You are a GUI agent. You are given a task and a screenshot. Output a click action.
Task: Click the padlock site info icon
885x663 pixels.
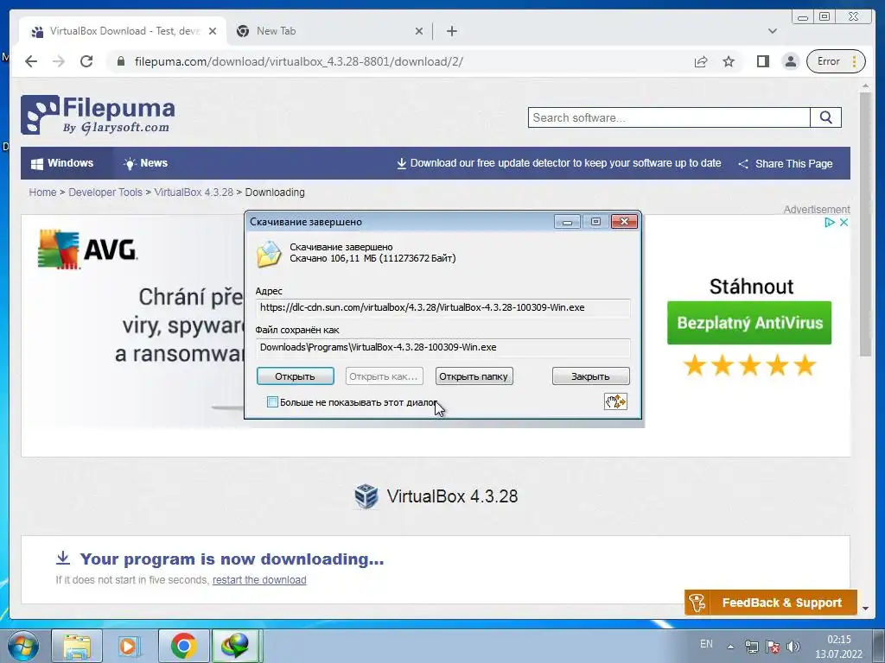click(x=120, y=61)
